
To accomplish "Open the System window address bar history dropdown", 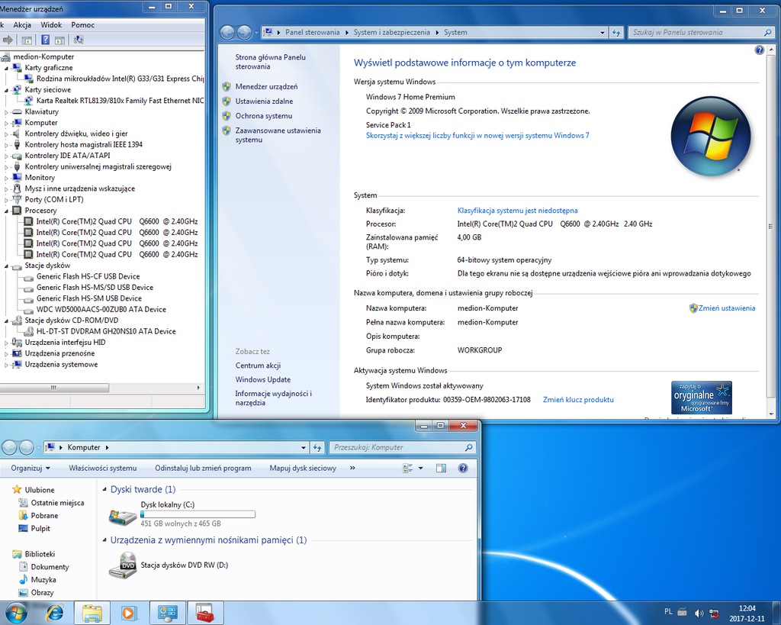I will (603, 33).
